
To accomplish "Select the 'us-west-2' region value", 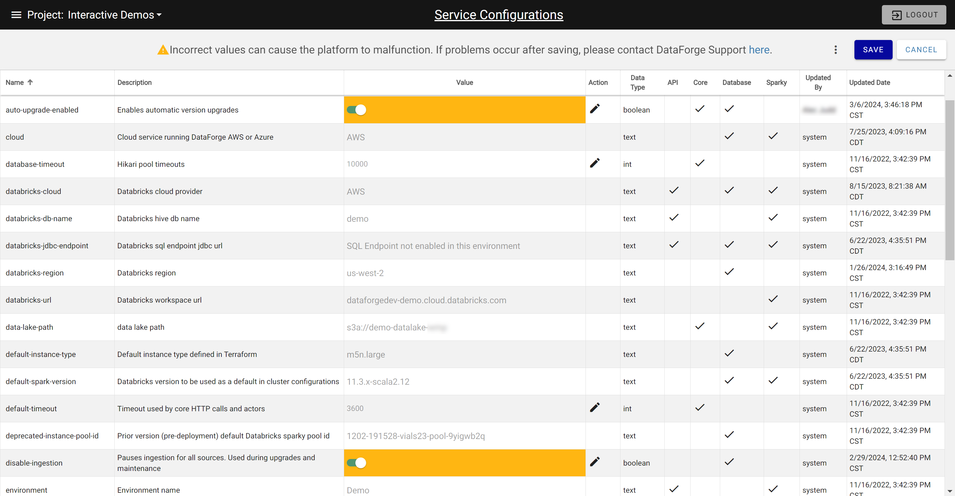I will pyautogui.click(x=365, y=273).
